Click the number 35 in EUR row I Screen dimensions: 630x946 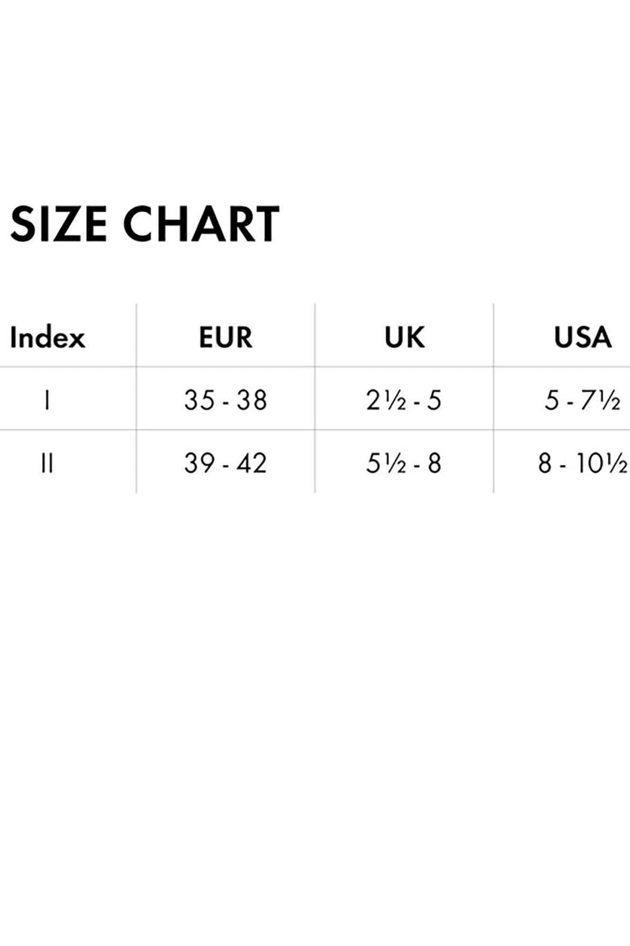coord(199,400)
